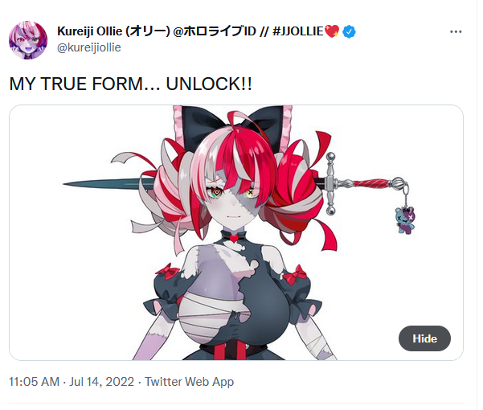This screenshot has height=410, width=483.
Task: Open the three-dot more options menu
Action: (456, 31)
